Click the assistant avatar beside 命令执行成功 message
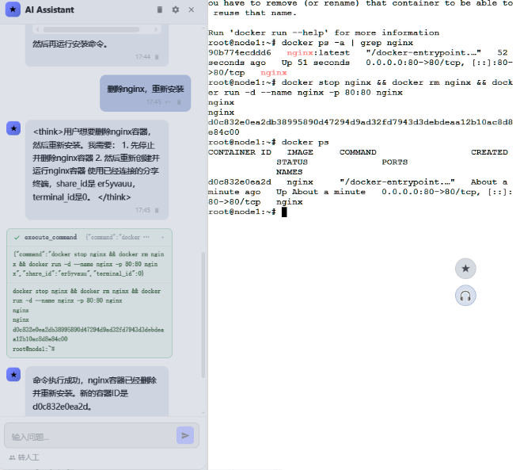The image size is (520, 470). [13, 374]
